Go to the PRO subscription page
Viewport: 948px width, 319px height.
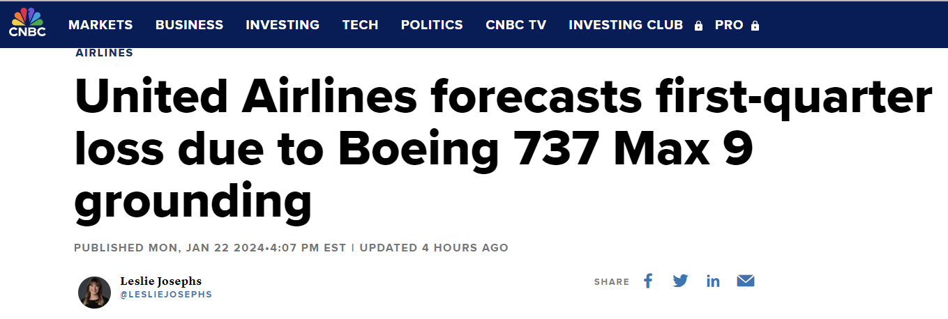[x=729, y=25]
